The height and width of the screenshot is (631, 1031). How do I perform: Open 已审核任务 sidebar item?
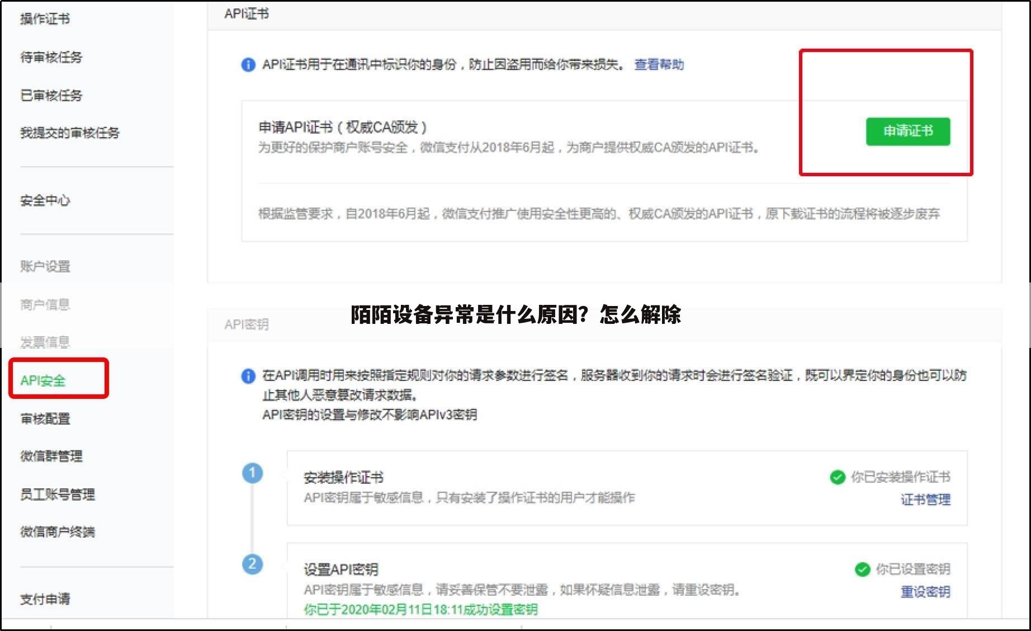pos(51,95)
